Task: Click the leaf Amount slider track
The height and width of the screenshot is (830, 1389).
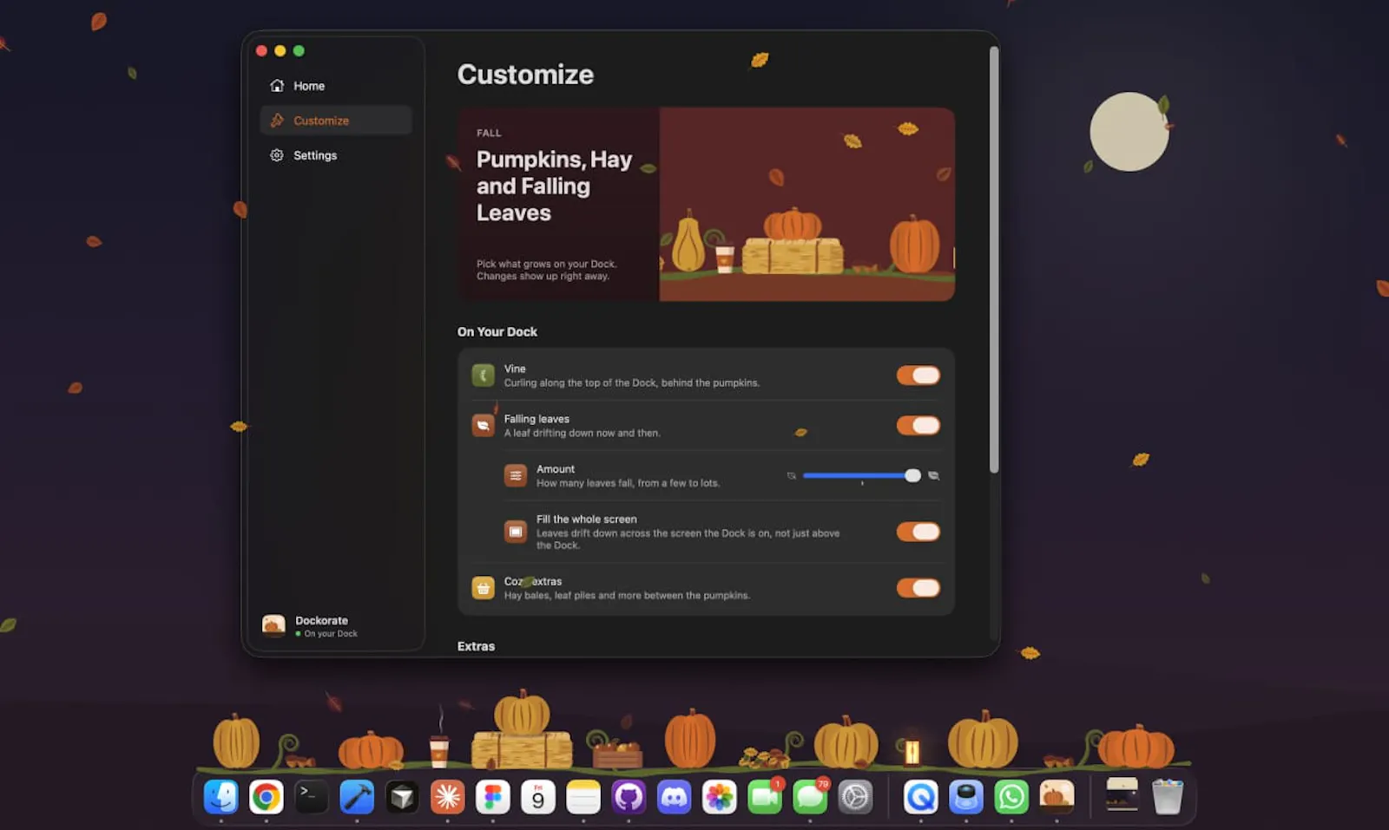Action: (861, 475)
